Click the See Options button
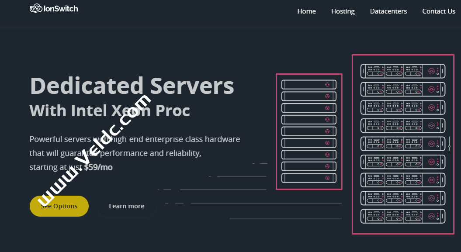The height and width of the screenshot is (252, 461). (59, 206)
